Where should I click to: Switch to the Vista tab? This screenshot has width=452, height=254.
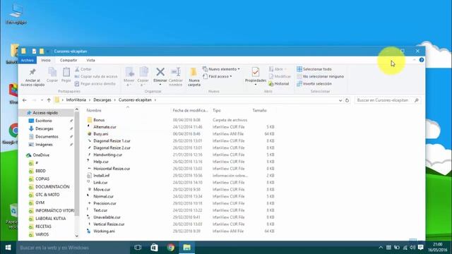pos(90,60)
